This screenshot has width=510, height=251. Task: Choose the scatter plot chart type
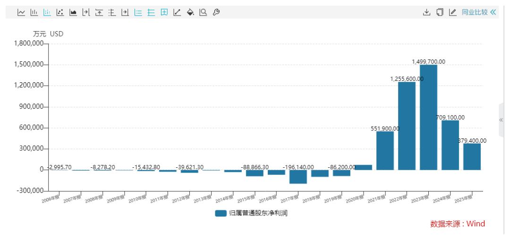pos(60,12)
